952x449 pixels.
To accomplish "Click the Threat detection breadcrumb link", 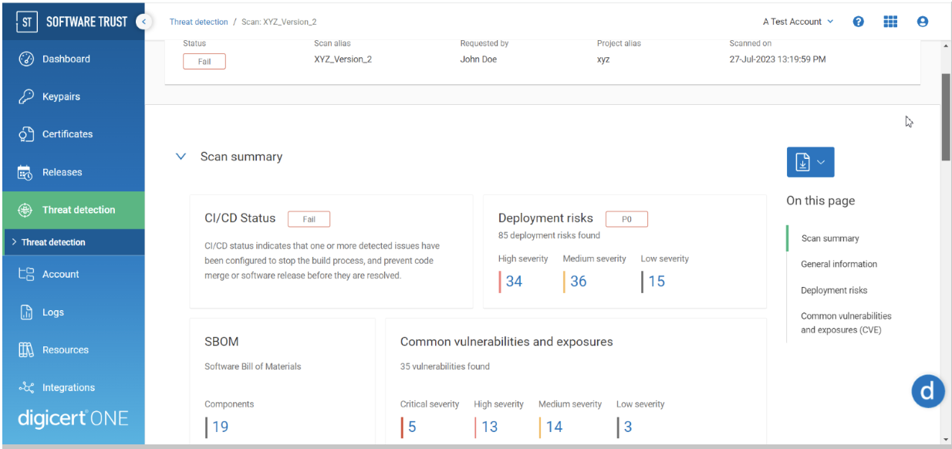I will [199, 22].
